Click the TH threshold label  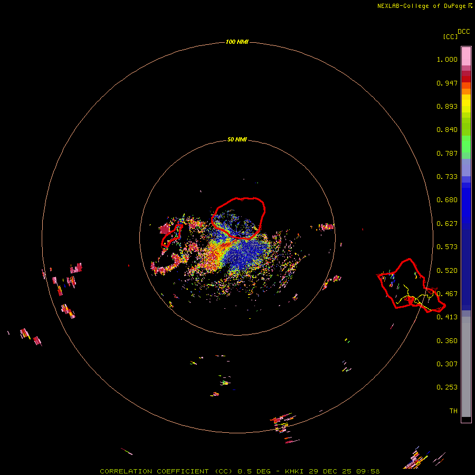453,411
